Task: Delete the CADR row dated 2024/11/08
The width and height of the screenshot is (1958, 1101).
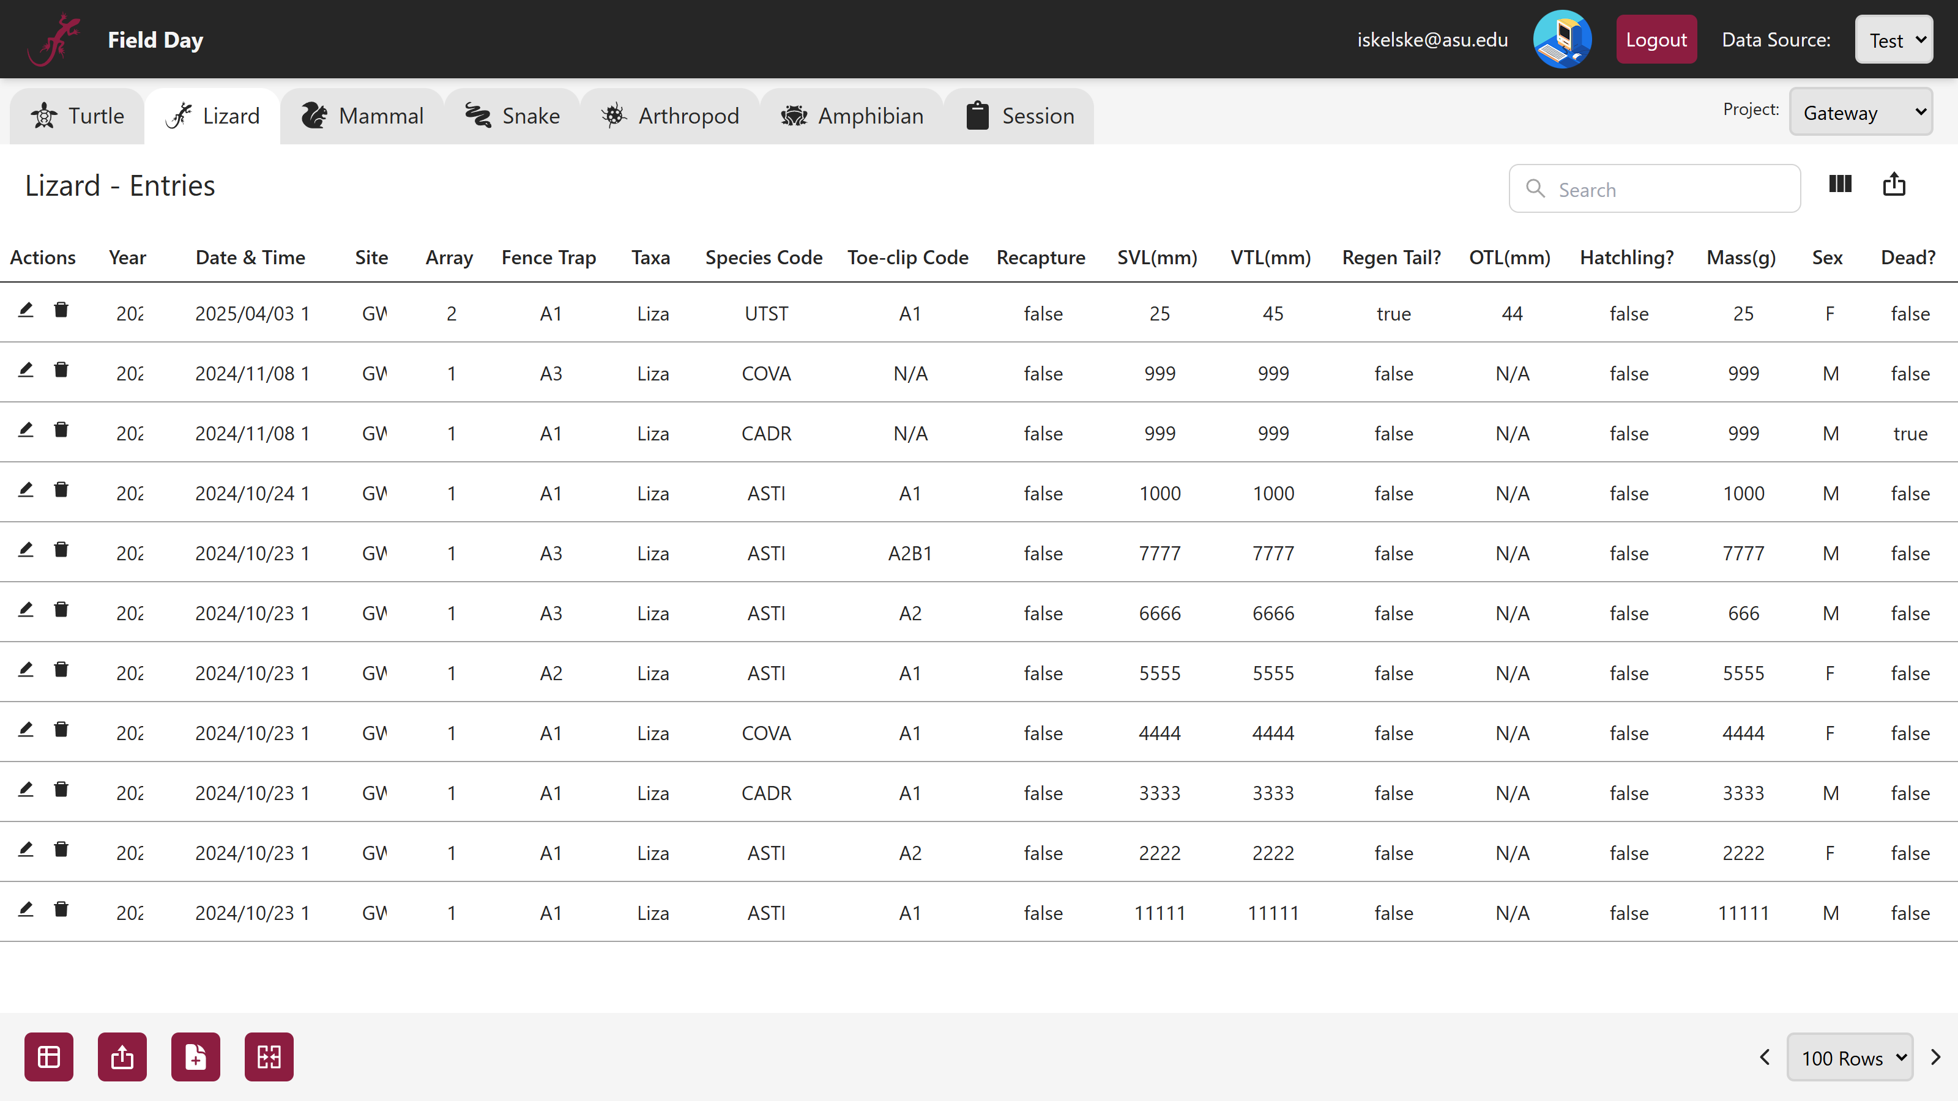Action: tap(62, 430)
